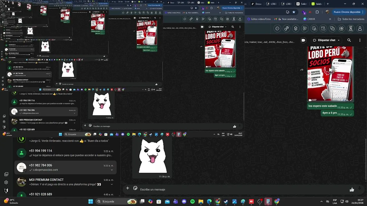Image resolution: width=367 pixels, height=206 pixels.
Task: Open the calendar schedule tool icon
Action: [323, 29]
